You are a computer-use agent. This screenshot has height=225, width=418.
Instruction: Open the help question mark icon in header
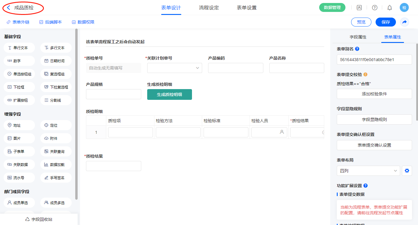pyautogui.click(x=374, y=8)
